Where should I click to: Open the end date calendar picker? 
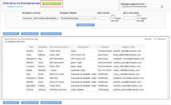[139, 17]
